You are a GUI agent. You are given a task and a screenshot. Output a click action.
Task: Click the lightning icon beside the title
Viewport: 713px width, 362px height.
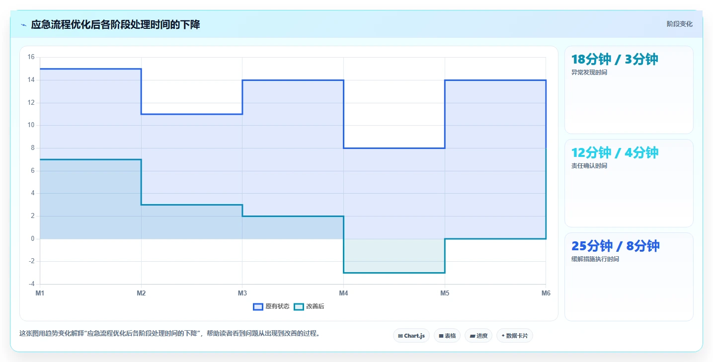click(23, 25)
